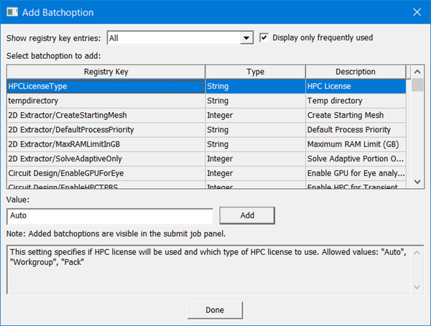Choose 2D Extractor/DefaultProcessPriority row
This screenshot has height=326, width=431.
click(x=106, y=130)
